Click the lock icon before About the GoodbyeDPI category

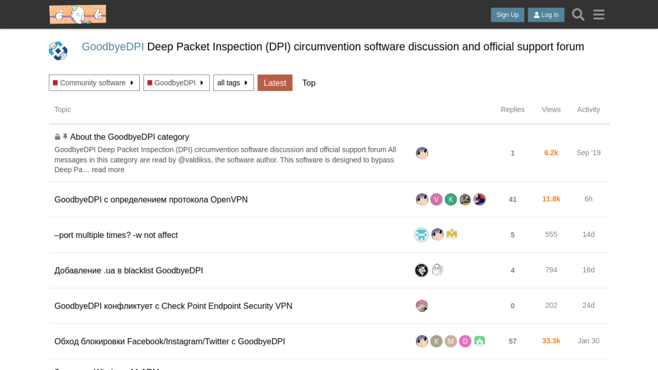point(58,137)
